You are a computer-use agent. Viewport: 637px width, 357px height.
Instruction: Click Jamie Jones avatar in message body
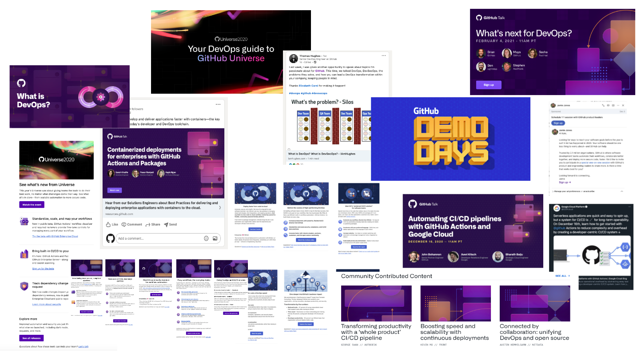(554, 131)
